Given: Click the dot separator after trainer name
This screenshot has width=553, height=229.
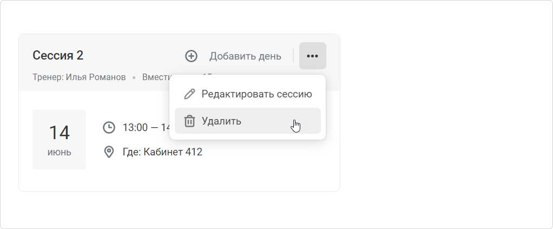Looking at the screenshot, I should 134,77.
